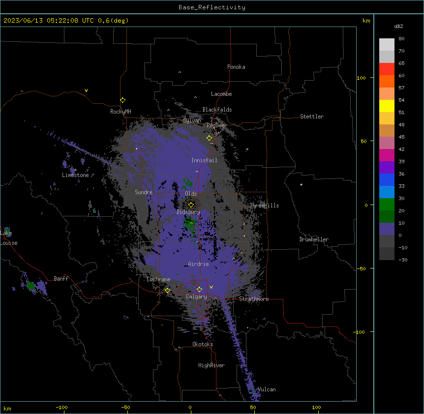The width and height of the screenshot is (424, 414).
Task: Click the Okotoks label
Action: click(203, 344)
